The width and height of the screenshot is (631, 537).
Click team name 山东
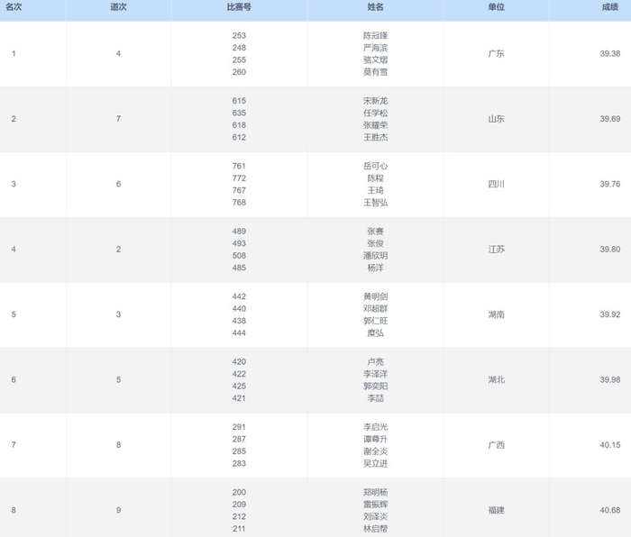click(x=496, y=119)
